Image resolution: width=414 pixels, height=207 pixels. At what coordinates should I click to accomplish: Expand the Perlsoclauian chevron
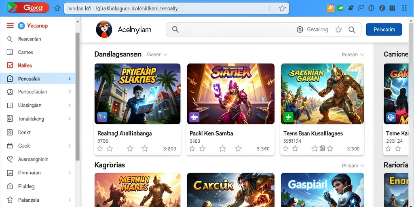[x=70, y=92]
